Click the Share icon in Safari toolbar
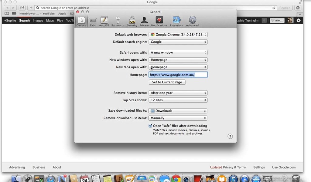311x182 pixels. pyautogui.click(x=22, y=8)
